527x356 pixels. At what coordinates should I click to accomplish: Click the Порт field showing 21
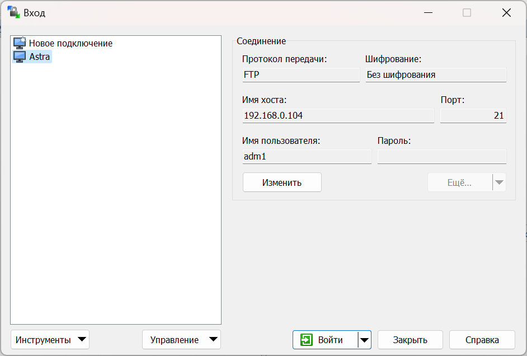(473, 115)
